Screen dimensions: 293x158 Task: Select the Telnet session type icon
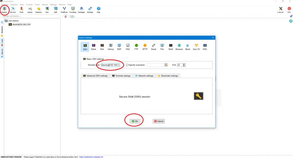[93, 47]
